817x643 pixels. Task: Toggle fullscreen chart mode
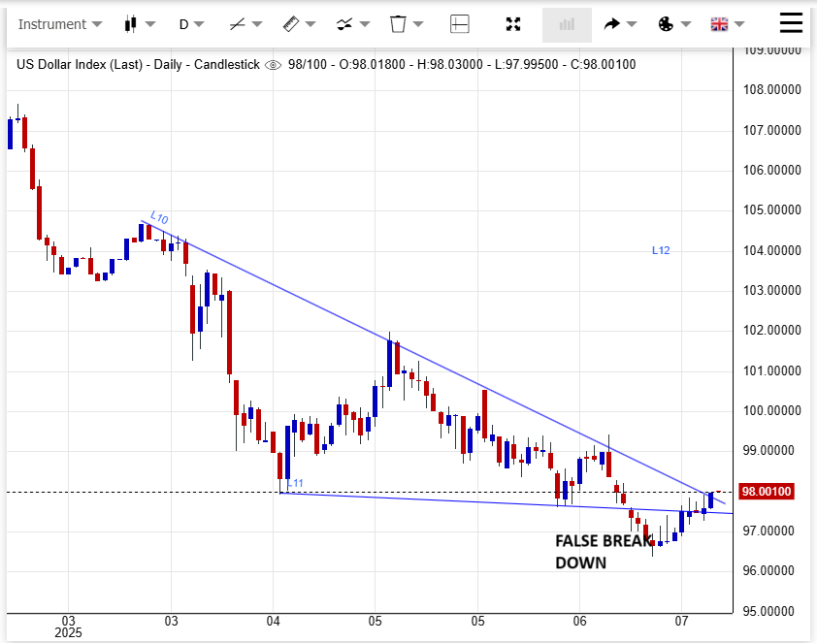pos(514,24)
